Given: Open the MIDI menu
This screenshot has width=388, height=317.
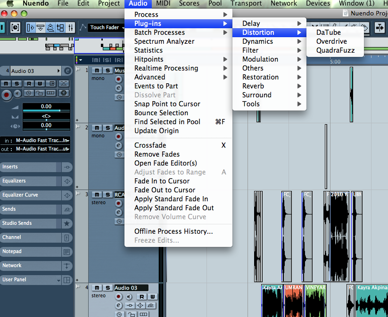Looking at the screenshot, I should tap(163, 3).
